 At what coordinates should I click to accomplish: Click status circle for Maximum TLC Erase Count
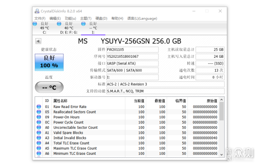(39, 148)
